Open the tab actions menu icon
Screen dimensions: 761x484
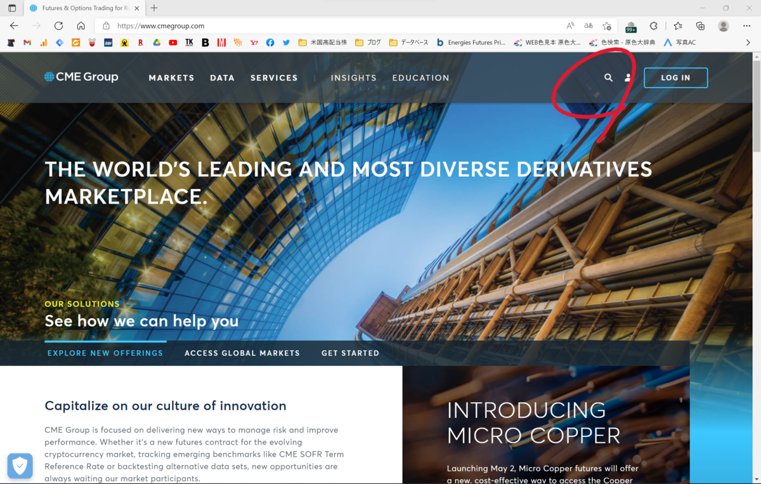coord(12,8)
